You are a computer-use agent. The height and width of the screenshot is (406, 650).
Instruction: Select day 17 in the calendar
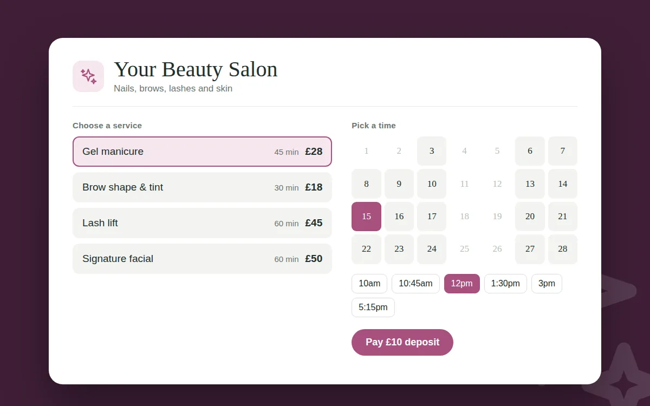pyautogui.click(x=432, y=217)
